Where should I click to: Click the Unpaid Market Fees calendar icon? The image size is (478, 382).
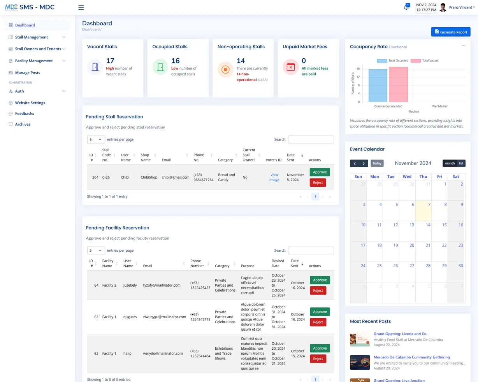point(291,67)
